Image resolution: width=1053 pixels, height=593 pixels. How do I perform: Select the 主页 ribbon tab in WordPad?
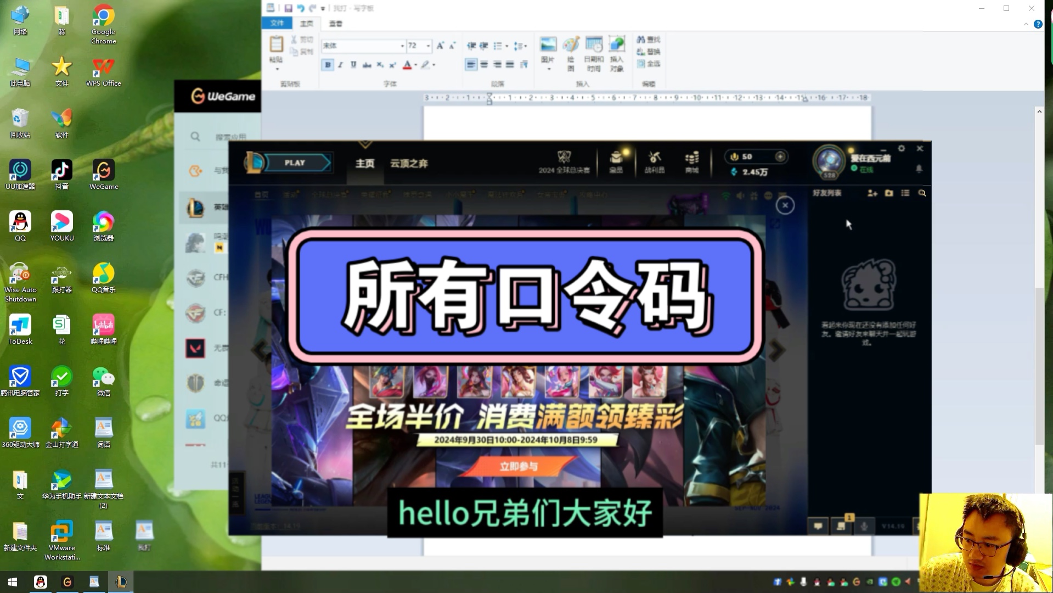(307, 24)
